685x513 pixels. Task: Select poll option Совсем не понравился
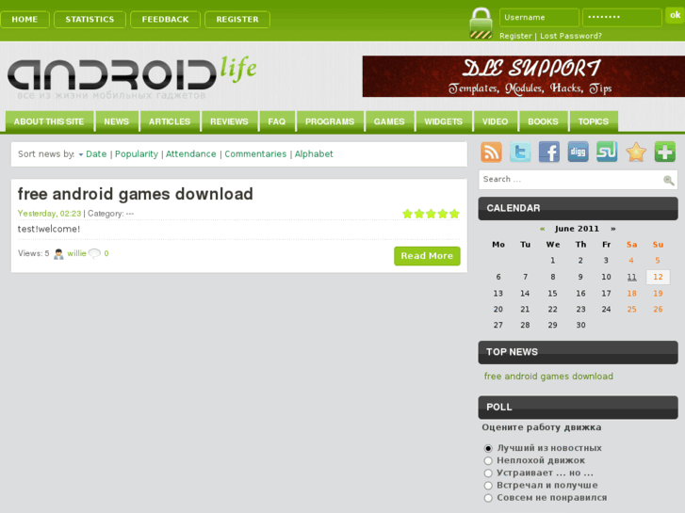pyautogui.click(x=488, y=498)
